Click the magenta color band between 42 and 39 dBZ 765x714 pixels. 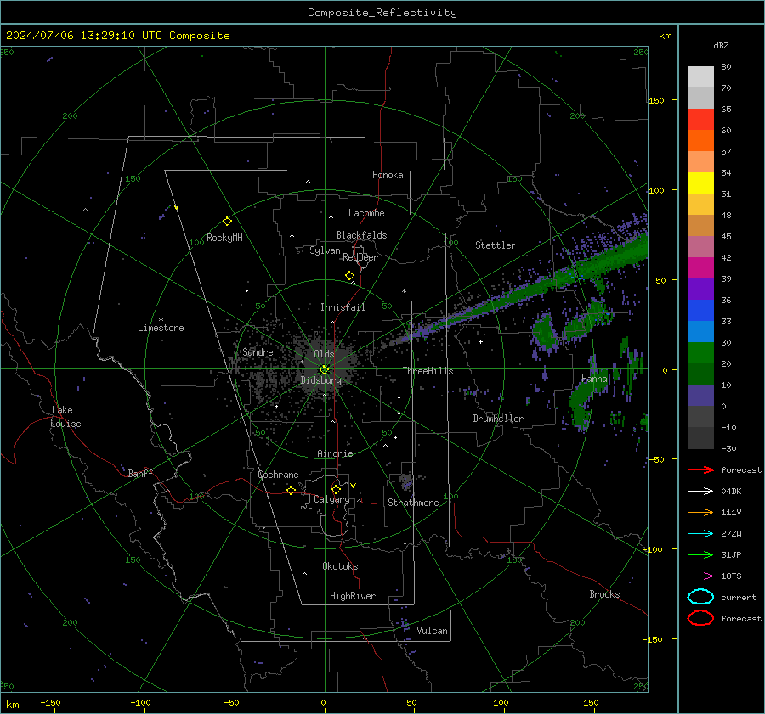tap(700, 268)
